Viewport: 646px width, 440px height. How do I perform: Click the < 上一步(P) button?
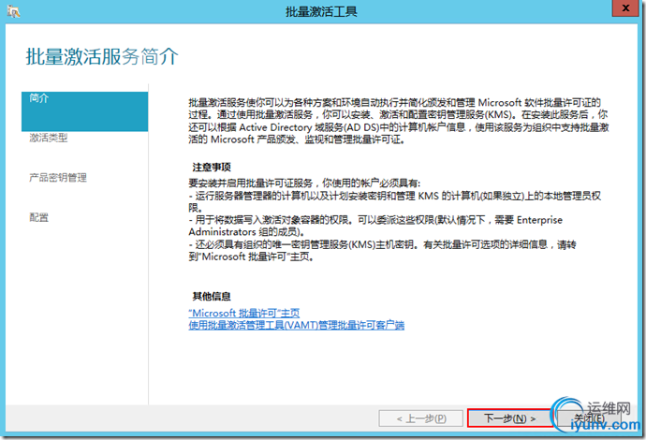[421, 419]
